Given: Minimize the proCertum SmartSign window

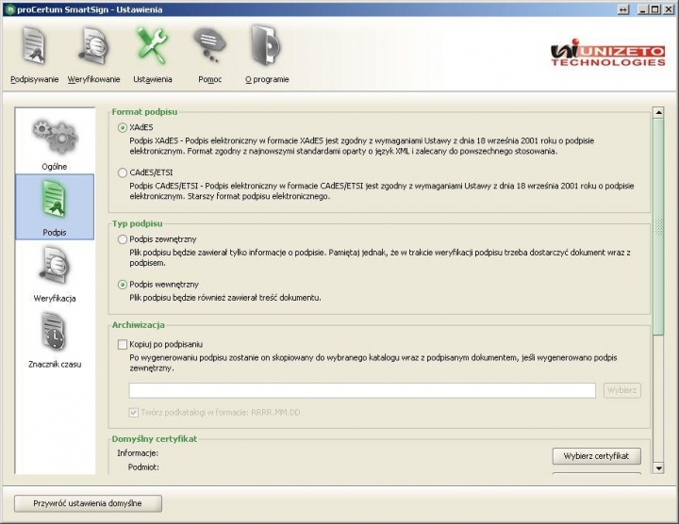Looking at the screenshot, I should [x=643, y=9].
